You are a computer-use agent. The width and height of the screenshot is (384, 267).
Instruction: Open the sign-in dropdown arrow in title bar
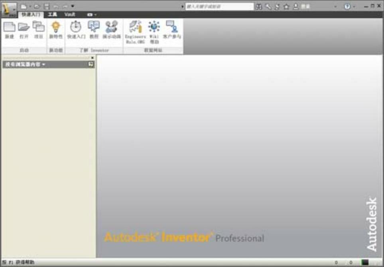coord(335,7)
